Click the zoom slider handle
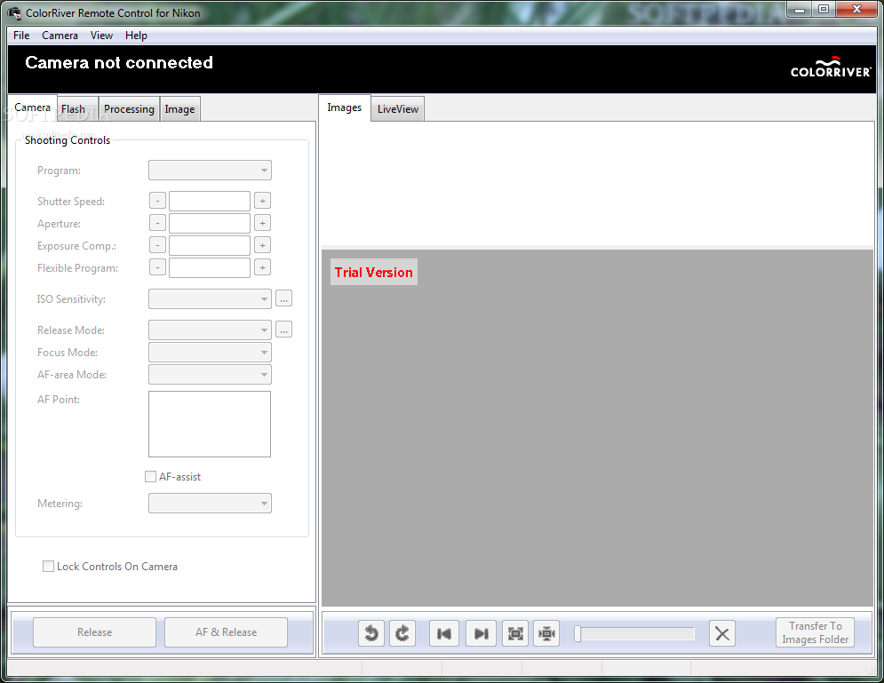The image size is (884, 683). (577, 633)
